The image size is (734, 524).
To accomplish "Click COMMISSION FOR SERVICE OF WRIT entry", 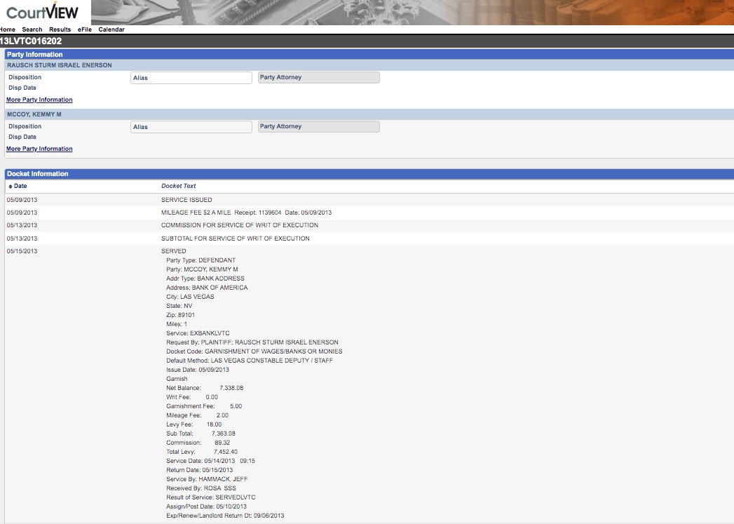I will click(240, 225).
